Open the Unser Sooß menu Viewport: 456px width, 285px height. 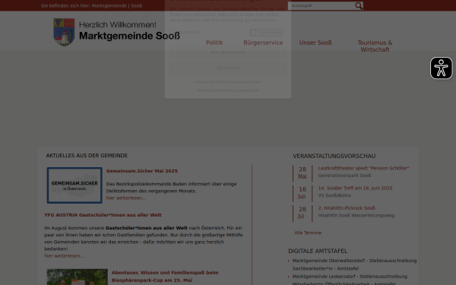[315, 43]
